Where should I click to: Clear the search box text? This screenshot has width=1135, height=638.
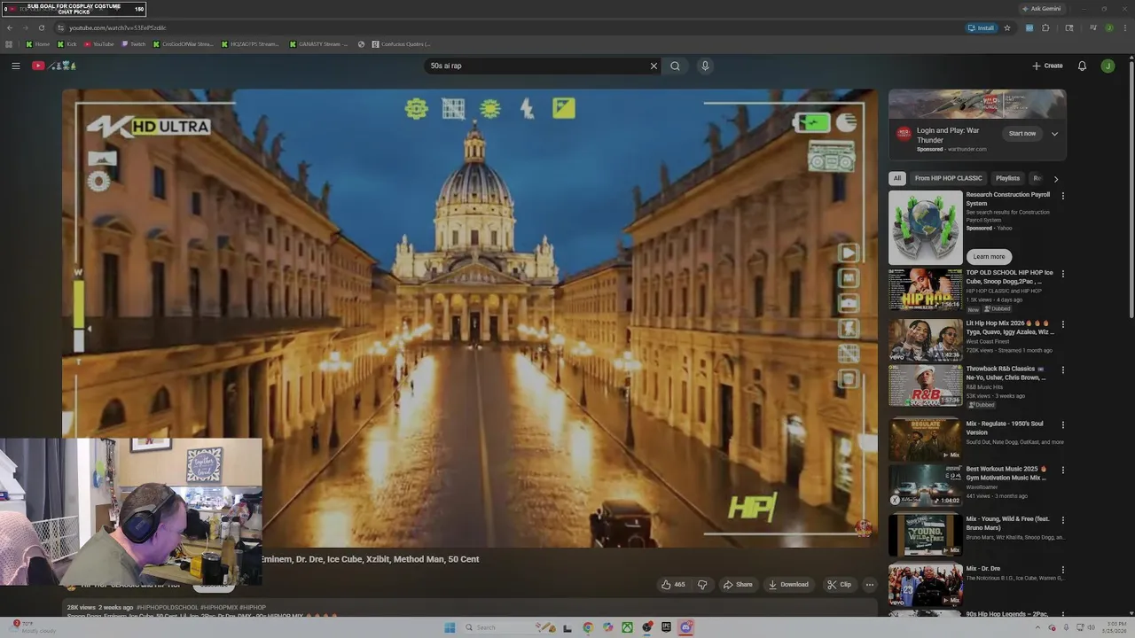[x=654, y=66]
